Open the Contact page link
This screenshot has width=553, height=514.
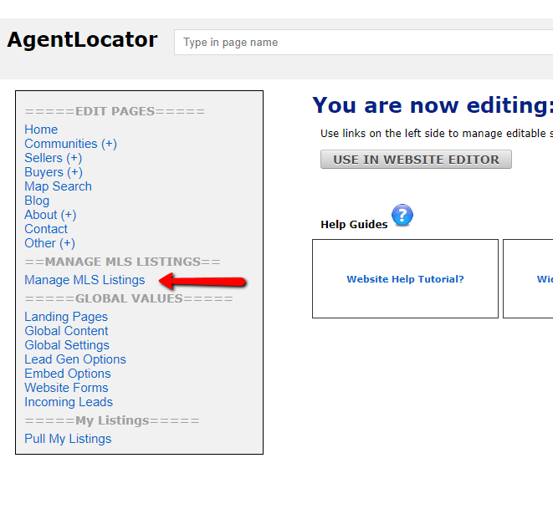coord(46,229)
